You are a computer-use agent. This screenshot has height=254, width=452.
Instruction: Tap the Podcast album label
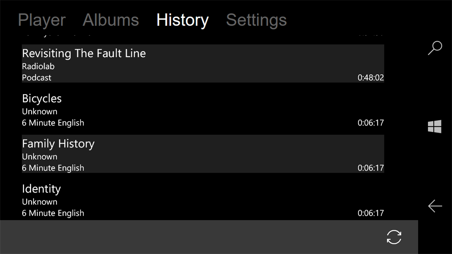pos(36,78)
